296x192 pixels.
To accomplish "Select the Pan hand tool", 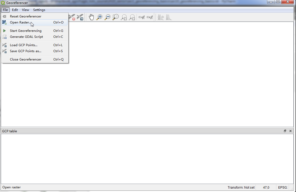I will [91, 17].
